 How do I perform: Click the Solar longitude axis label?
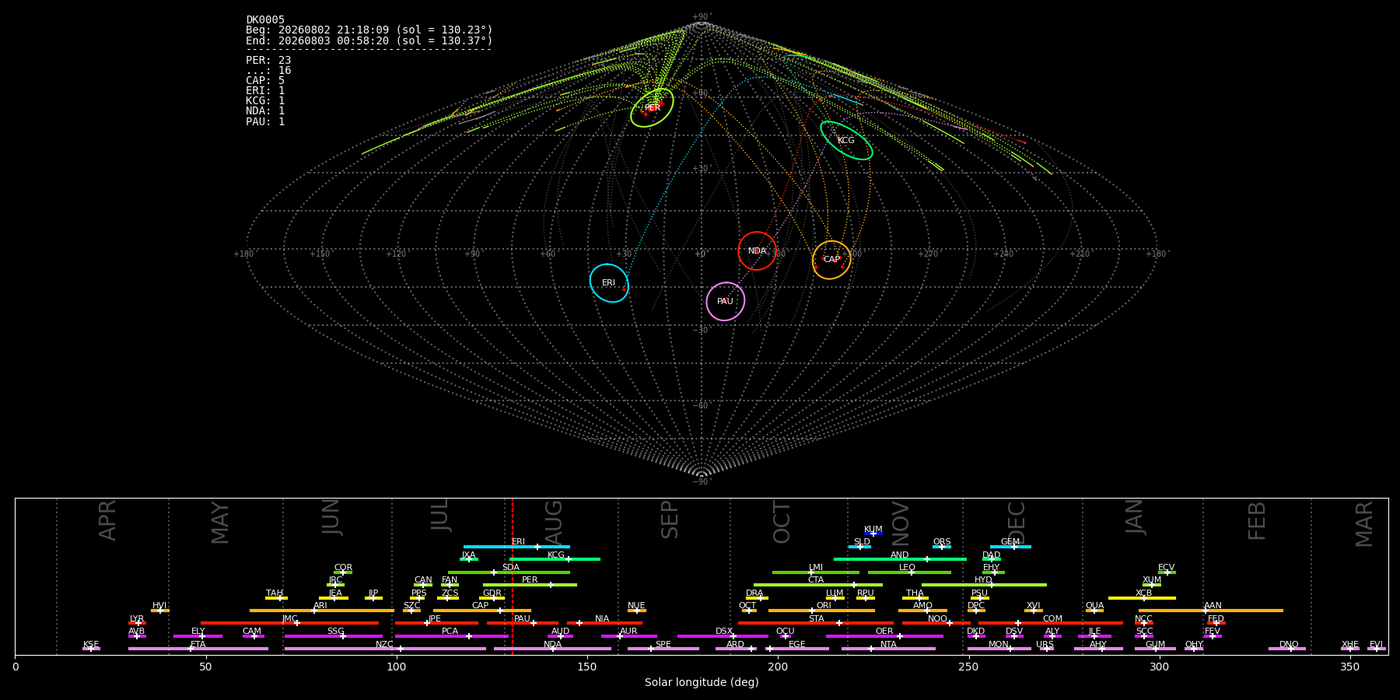[x=702, y=682]
